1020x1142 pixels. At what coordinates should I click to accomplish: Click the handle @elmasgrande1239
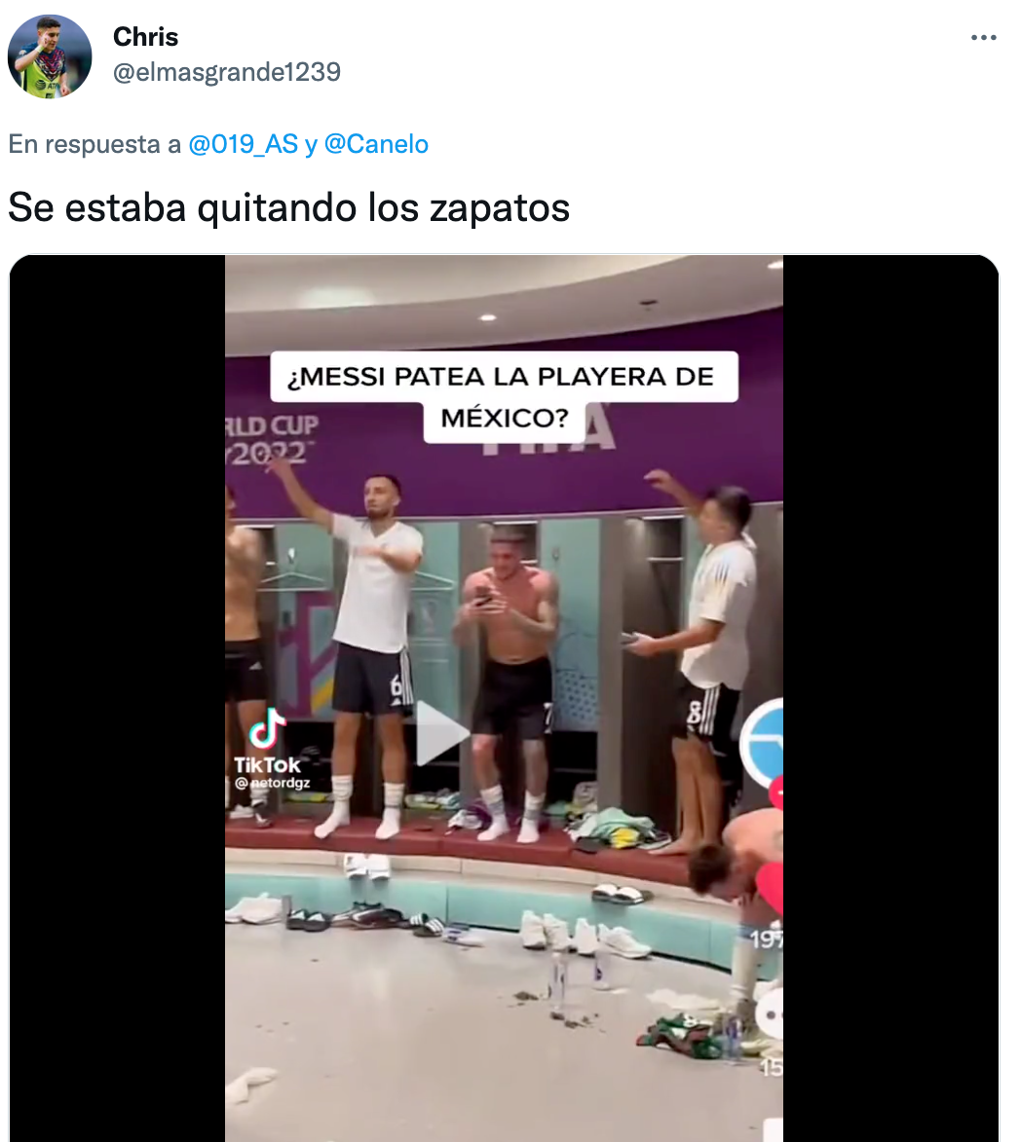click(227, 71)
